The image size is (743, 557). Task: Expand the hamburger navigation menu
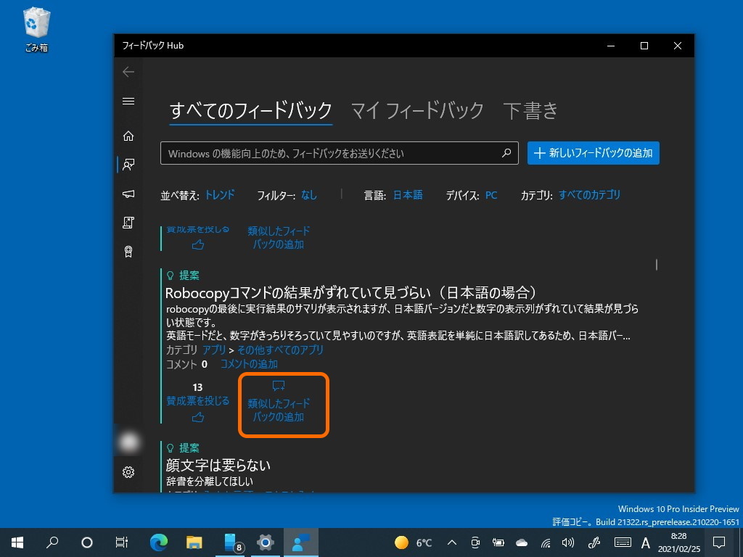click(128, 101)
